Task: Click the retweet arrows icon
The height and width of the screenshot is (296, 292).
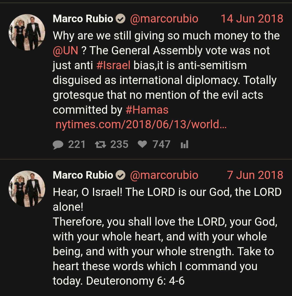Action: (101, 145)
